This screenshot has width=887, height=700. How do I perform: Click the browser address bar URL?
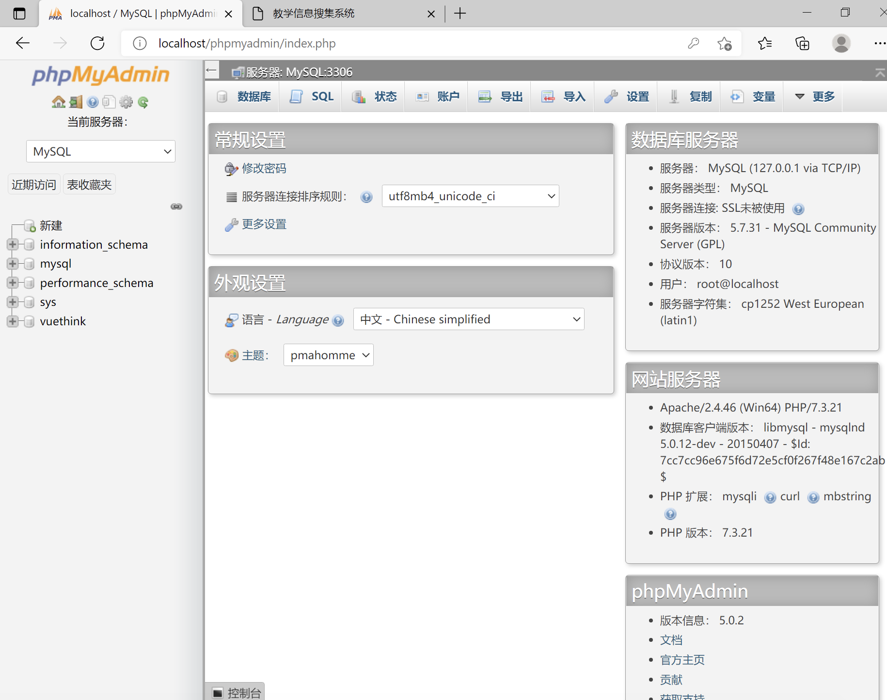(x=247, y=43)
